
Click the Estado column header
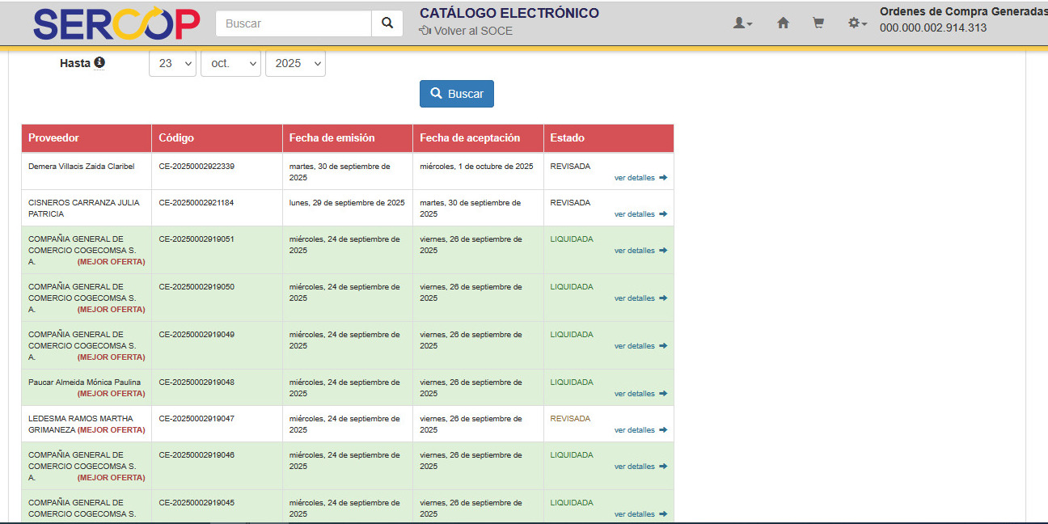(567, 138)
